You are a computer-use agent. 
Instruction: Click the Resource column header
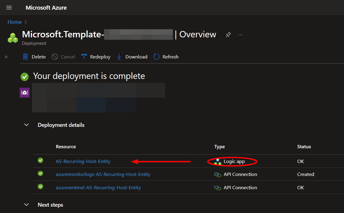(x=66, y=147)
